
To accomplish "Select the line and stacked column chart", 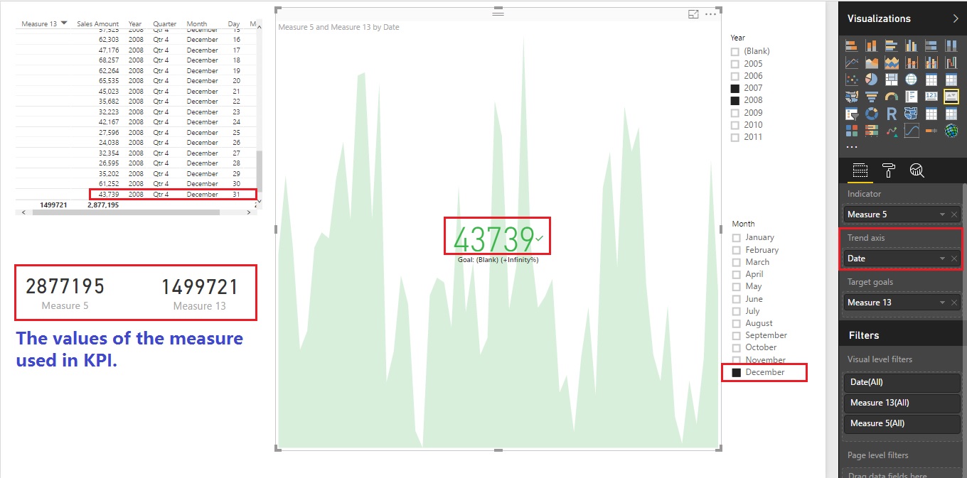I will pyautogui.click(x=911, y=63).
